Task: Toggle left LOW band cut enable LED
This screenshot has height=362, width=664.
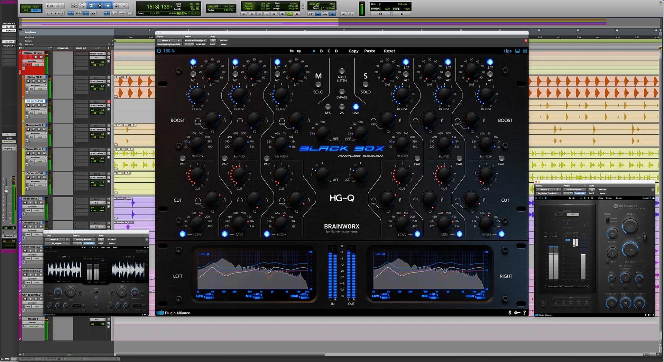Action: [183, 234]
